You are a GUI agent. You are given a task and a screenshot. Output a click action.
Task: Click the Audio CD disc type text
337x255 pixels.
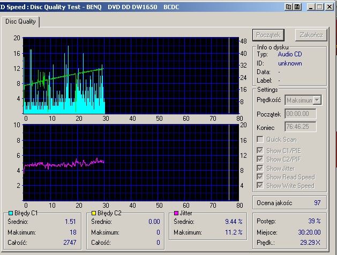tap(290, 54)
